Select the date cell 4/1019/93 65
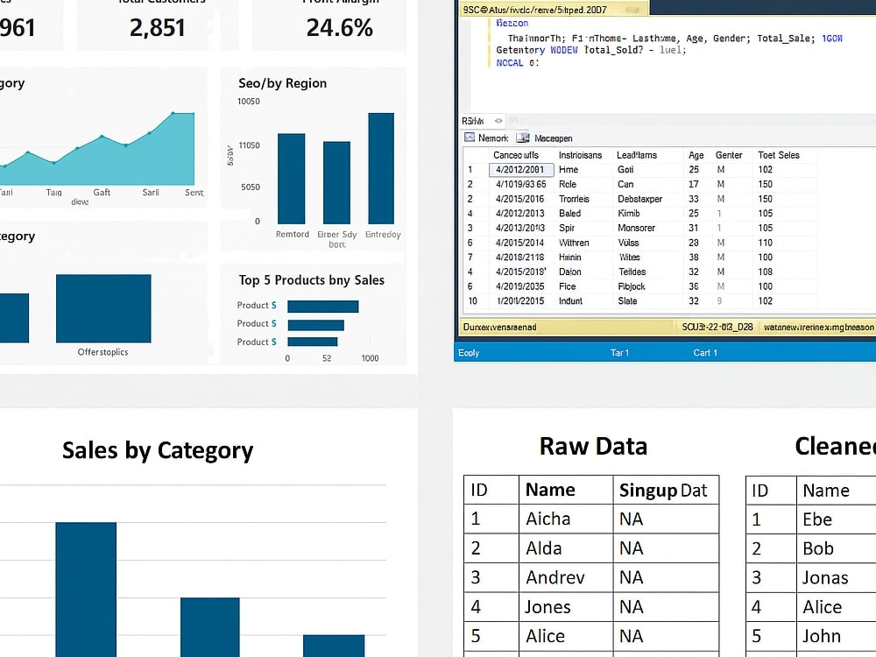 (520, 184)
